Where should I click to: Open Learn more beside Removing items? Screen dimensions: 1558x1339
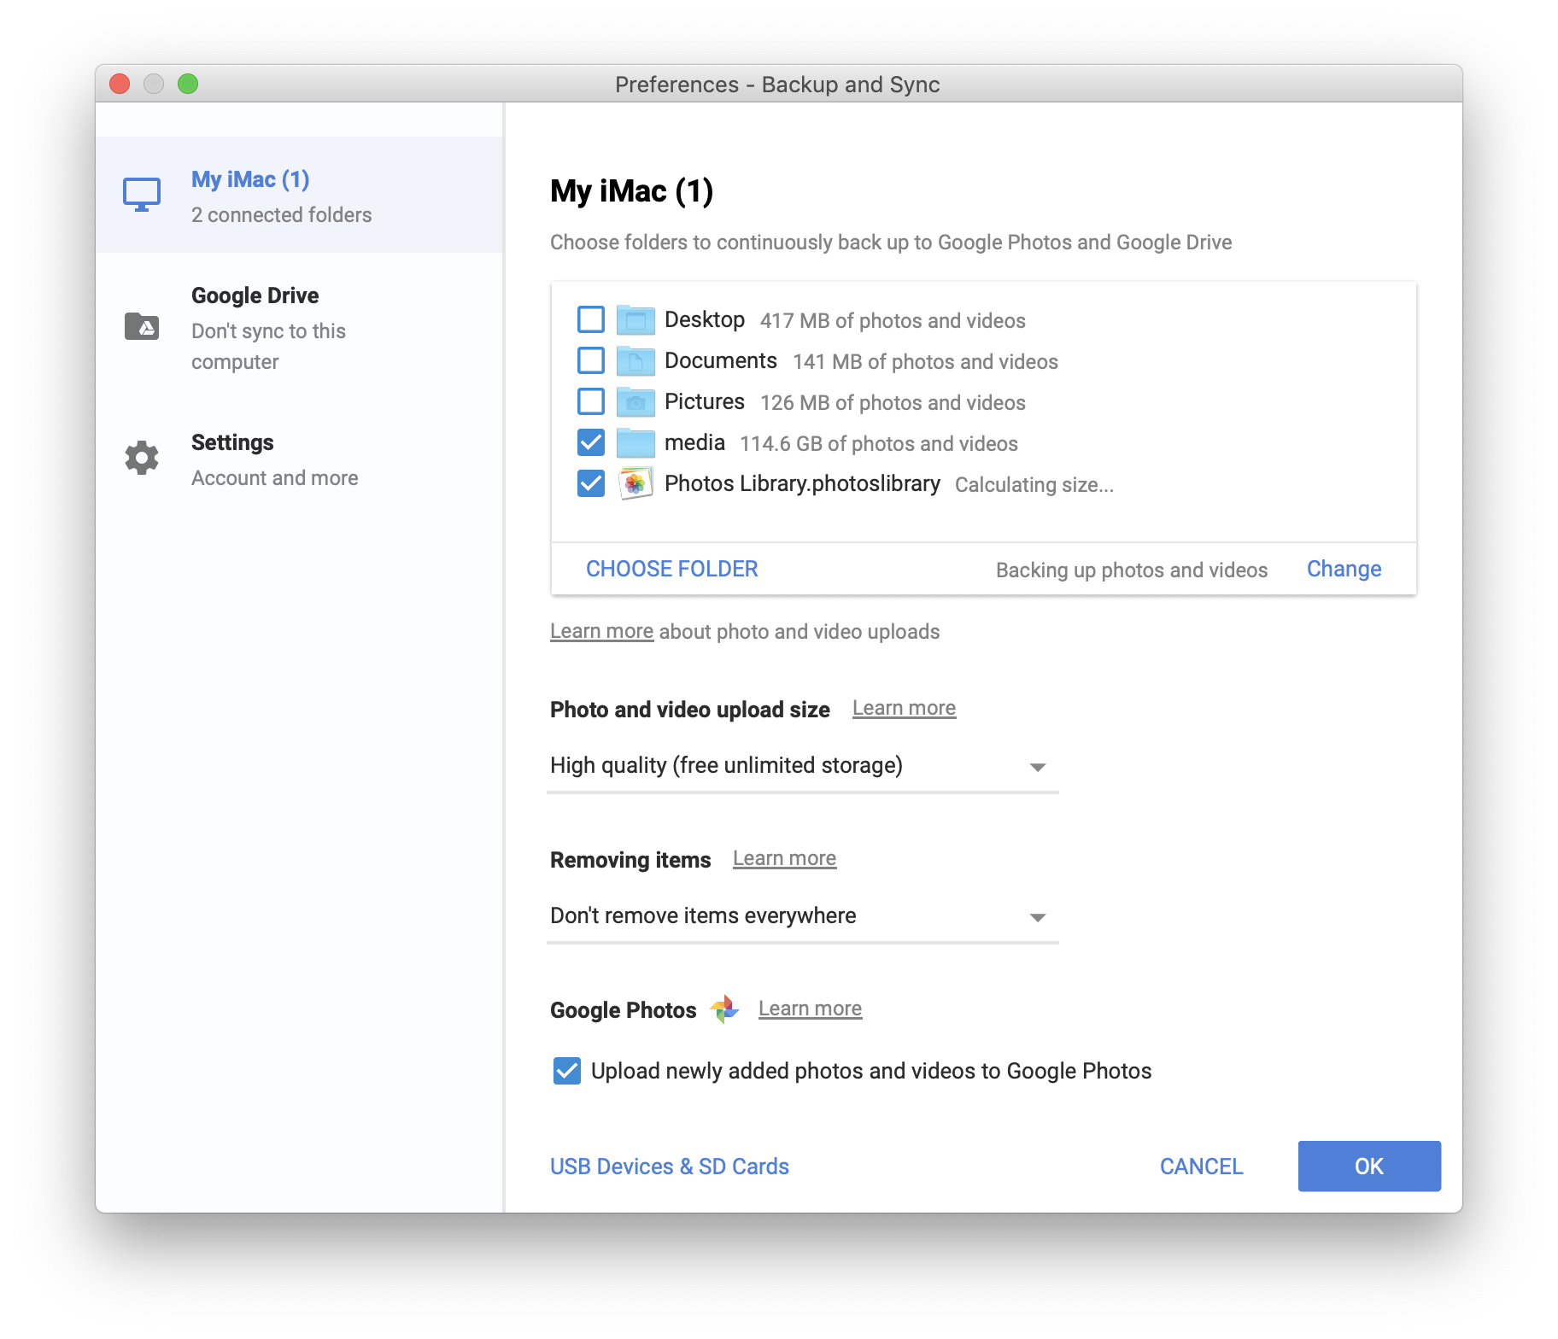click(x=784, y=858)
